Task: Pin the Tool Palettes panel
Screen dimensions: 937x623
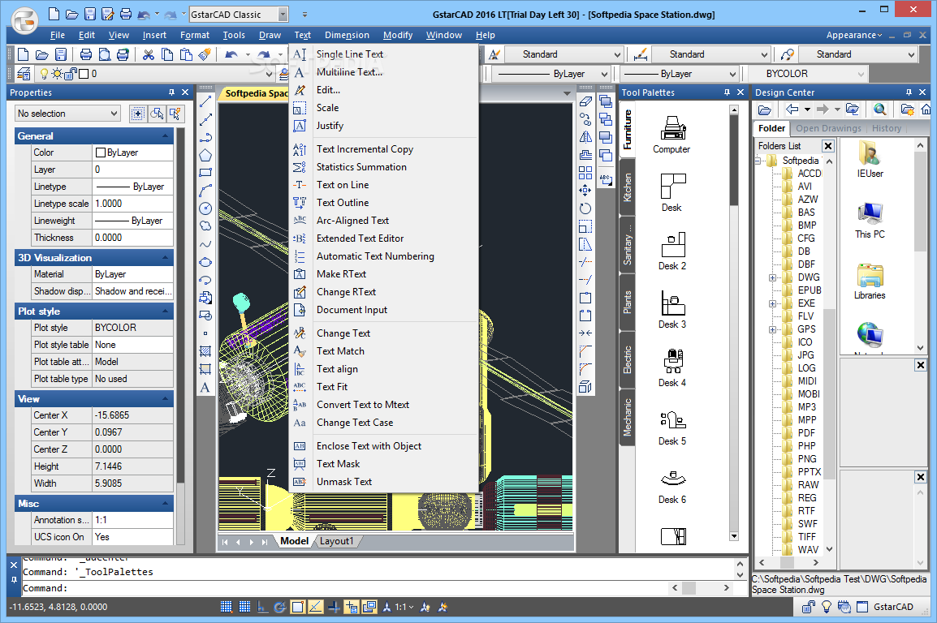Action: click(727, 92)
